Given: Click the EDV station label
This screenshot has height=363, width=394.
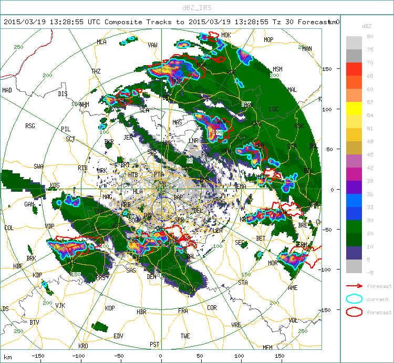Looking at the screenshot, I should [118, 336].
